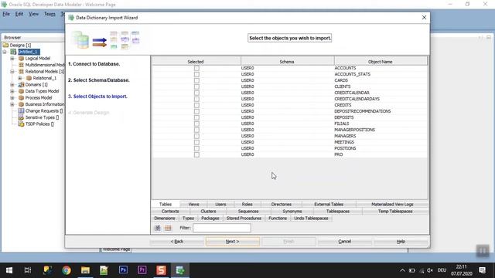Image resolution: width=495 pixels, height=278 pixels.
Task: Cancel the import wizard
Action: pos(344,242)
